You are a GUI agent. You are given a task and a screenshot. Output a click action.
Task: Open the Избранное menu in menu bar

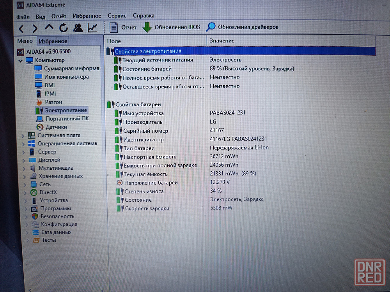coord(87,16)
